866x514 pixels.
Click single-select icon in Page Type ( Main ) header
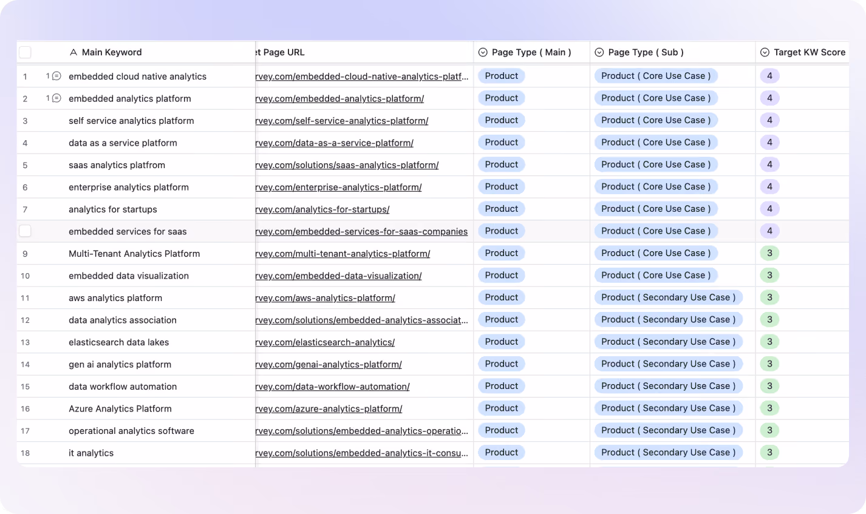[x=483, y=52]
